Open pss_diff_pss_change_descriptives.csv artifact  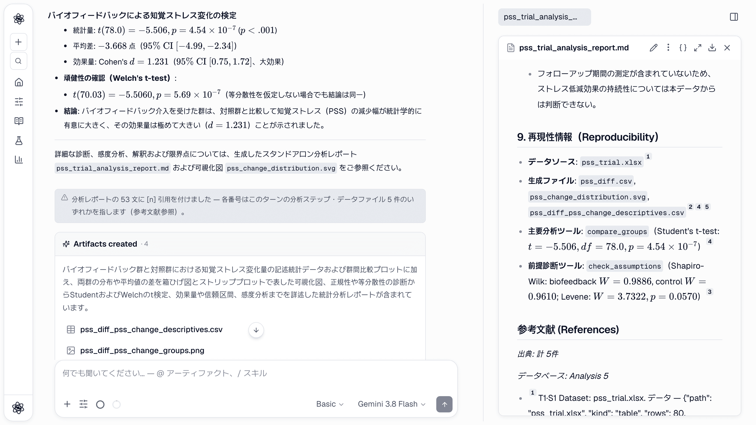[x=151, y=330]
